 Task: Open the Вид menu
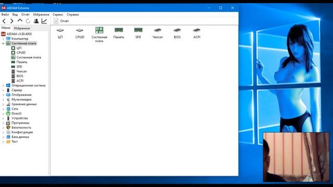click(x=15, y=15)
